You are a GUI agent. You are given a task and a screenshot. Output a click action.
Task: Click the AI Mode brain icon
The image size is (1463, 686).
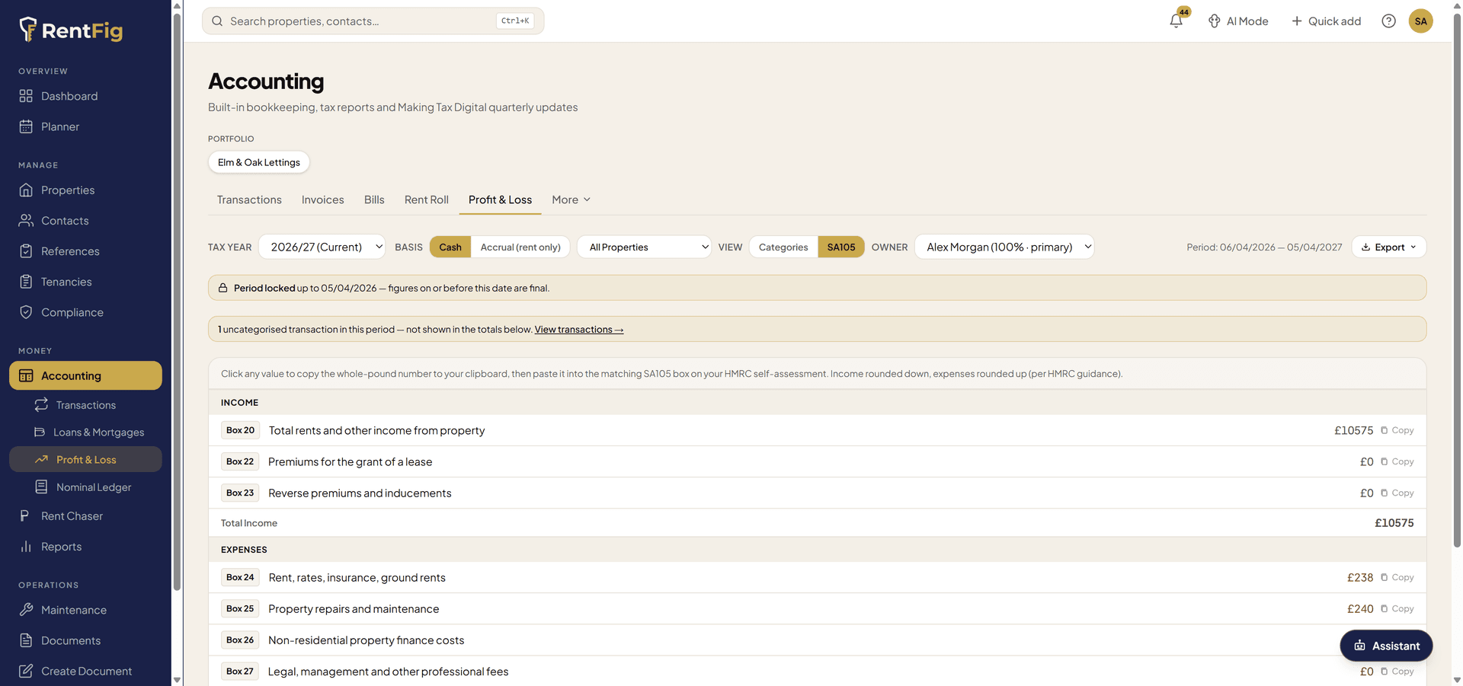pyautogui.click(x=1215, y=21)
